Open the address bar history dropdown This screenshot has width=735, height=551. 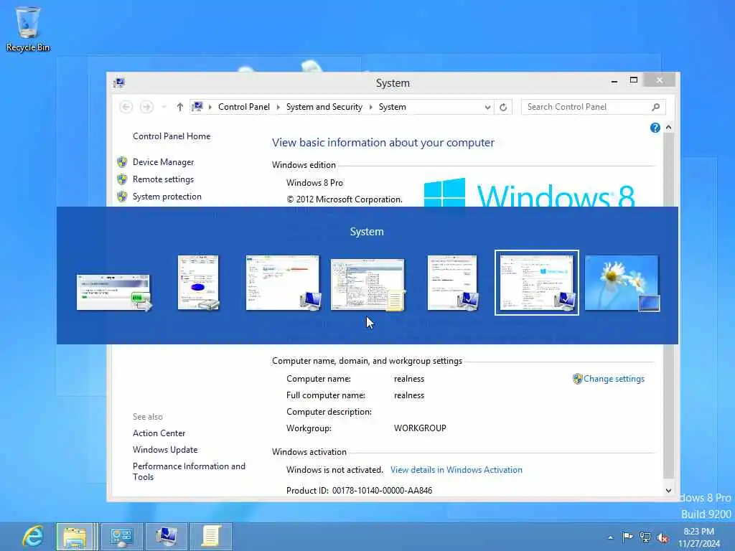tap(487, 108)
